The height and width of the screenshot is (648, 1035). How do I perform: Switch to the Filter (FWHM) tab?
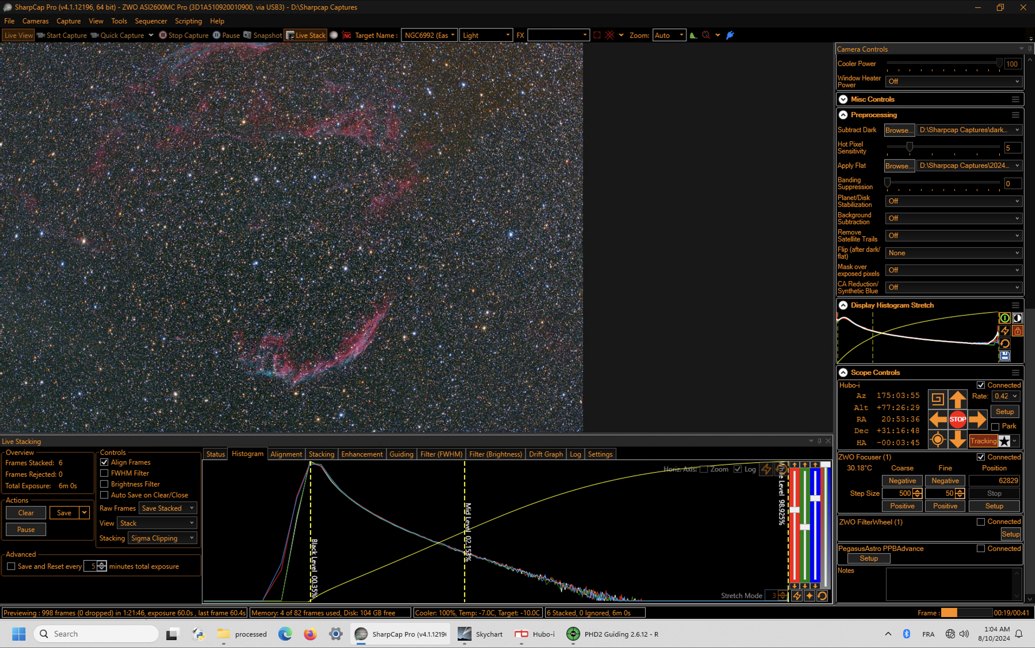click(x=441, y=454)
